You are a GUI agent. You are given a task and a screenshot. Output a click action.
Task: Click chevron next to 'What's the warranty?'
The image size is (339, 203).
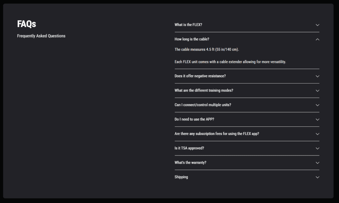tap(317, 163)
